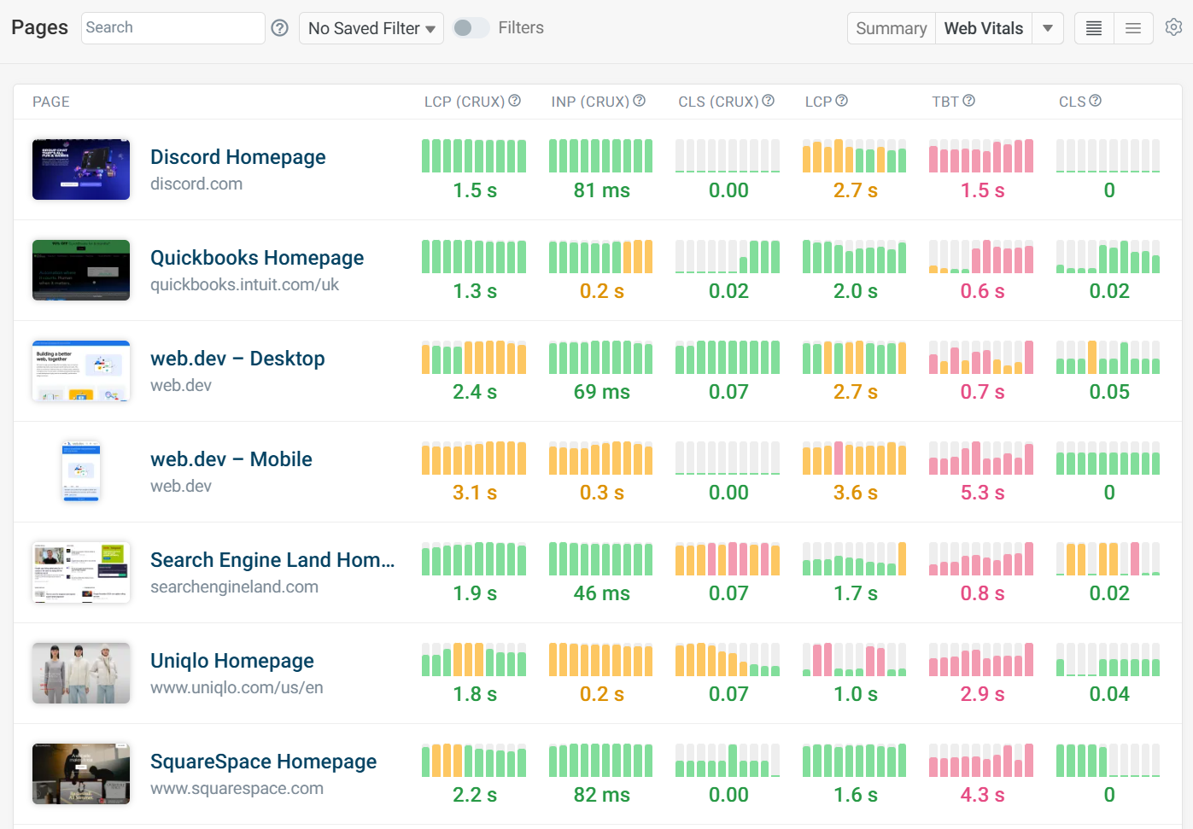
Task: Expand the Web Vitals view dropdown arrow
Action: [x=1048, y=27]
